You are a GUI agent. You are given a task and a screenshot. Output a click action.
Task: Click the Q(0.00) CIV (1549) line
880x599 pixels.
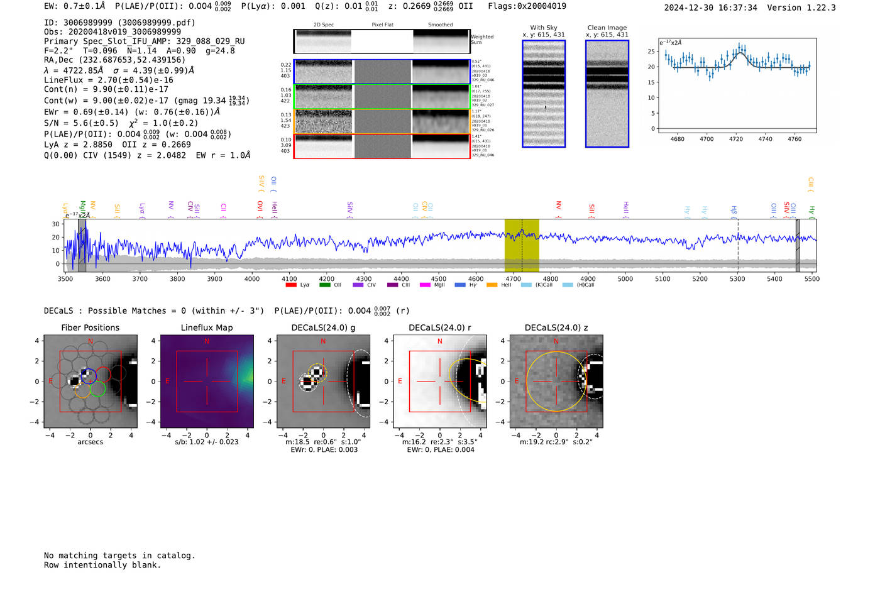pyautogui.click(x=147, y=155)
